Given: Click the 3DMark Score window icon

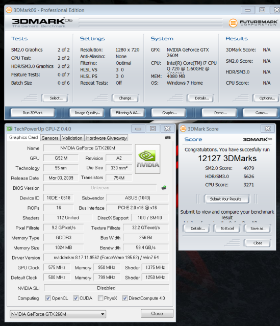Looking at the screenshot, I should (183, 129).
